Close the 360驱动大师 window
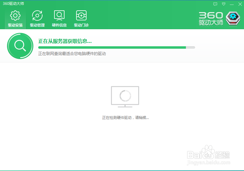The image size is (244, 171). (x=240, y=4)
